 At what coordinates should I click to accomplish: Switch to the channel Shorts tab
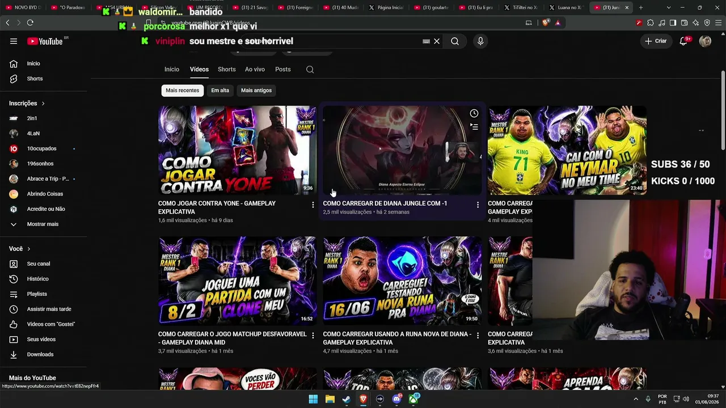click(x=227, y=69)
